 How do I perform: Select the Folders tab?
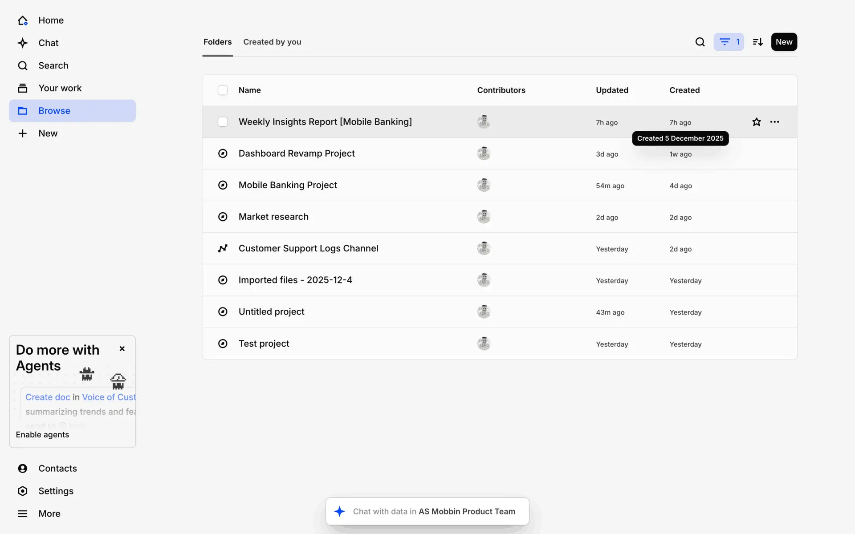[217, 42]
